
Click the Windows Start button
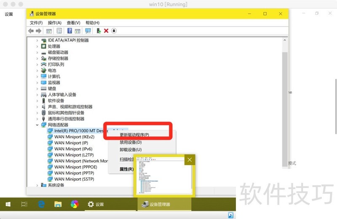(8, 204)
